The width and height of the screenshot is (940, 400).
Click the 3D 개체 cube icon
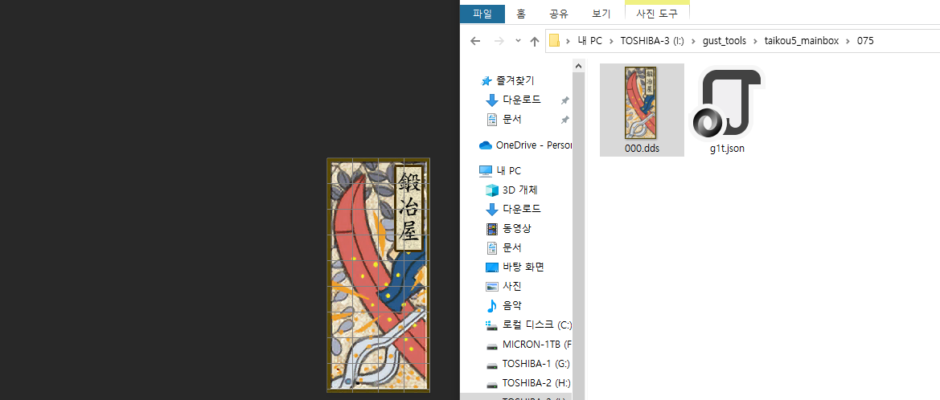(x=491, y=190)
